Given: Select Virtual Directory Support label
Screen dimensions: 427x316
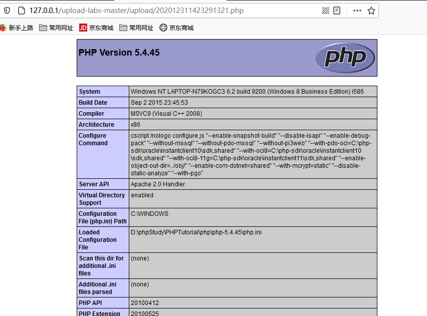Looking at the screenshot, I should point(103,199).
